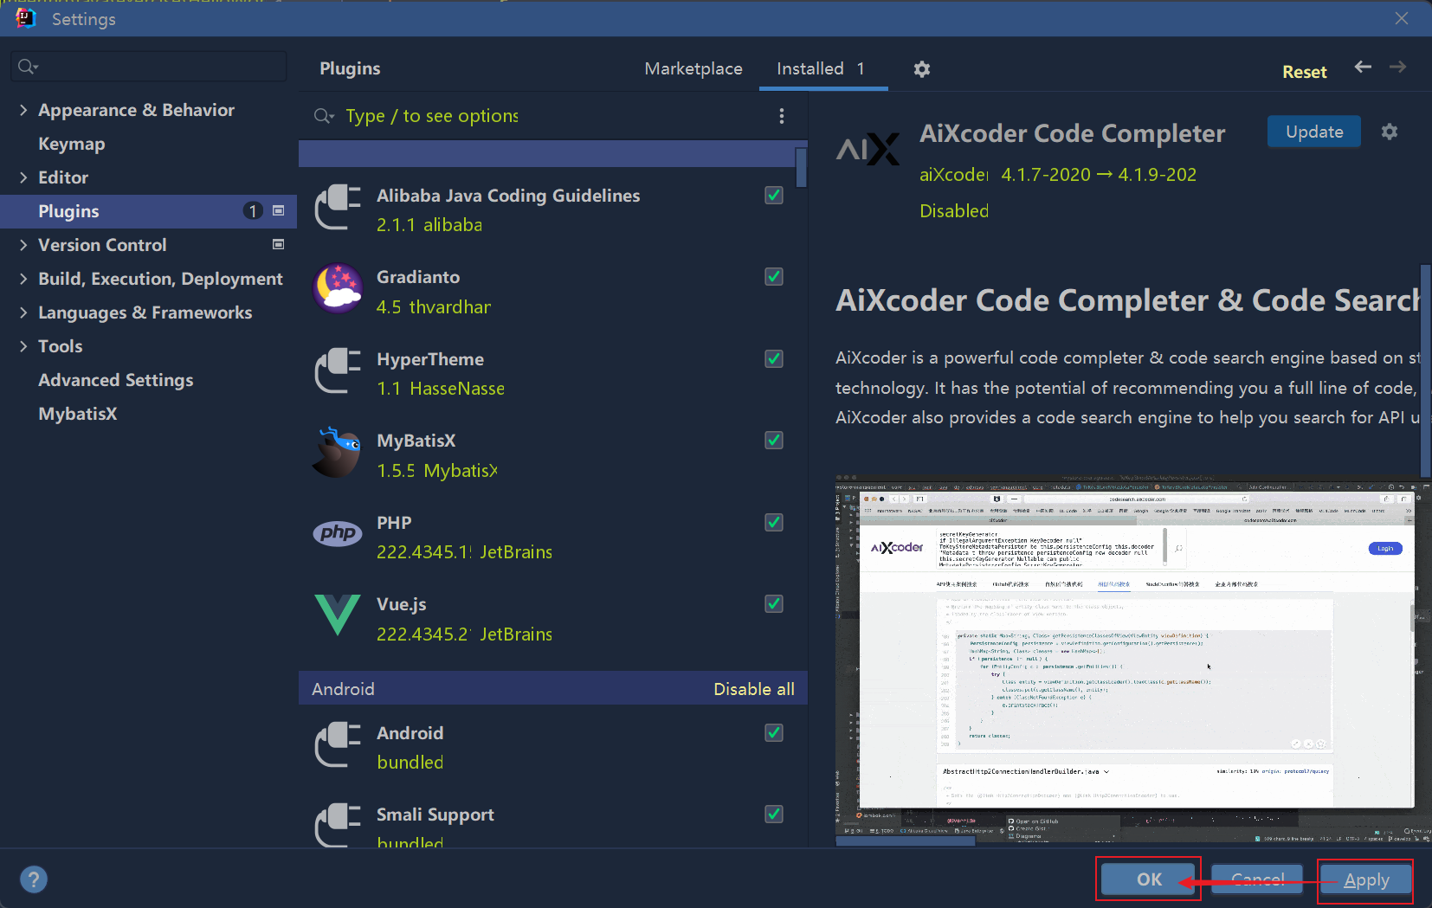Click the AiXcoder logo in the details pane

[x=868, y=149]
